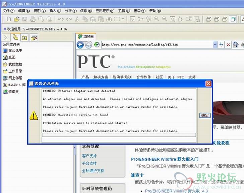Open the 文件(F) menu
Screen dimensions: 244x193
(x=9, y=11)
